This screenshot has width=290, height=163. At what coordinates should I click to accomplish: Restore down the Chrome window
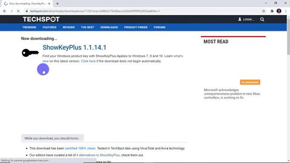click(275, 3)
